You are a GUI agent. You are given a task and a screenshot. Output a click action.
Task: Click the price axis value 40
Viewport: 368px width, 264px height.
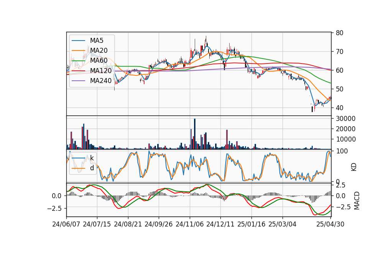(x=340, y=108)
